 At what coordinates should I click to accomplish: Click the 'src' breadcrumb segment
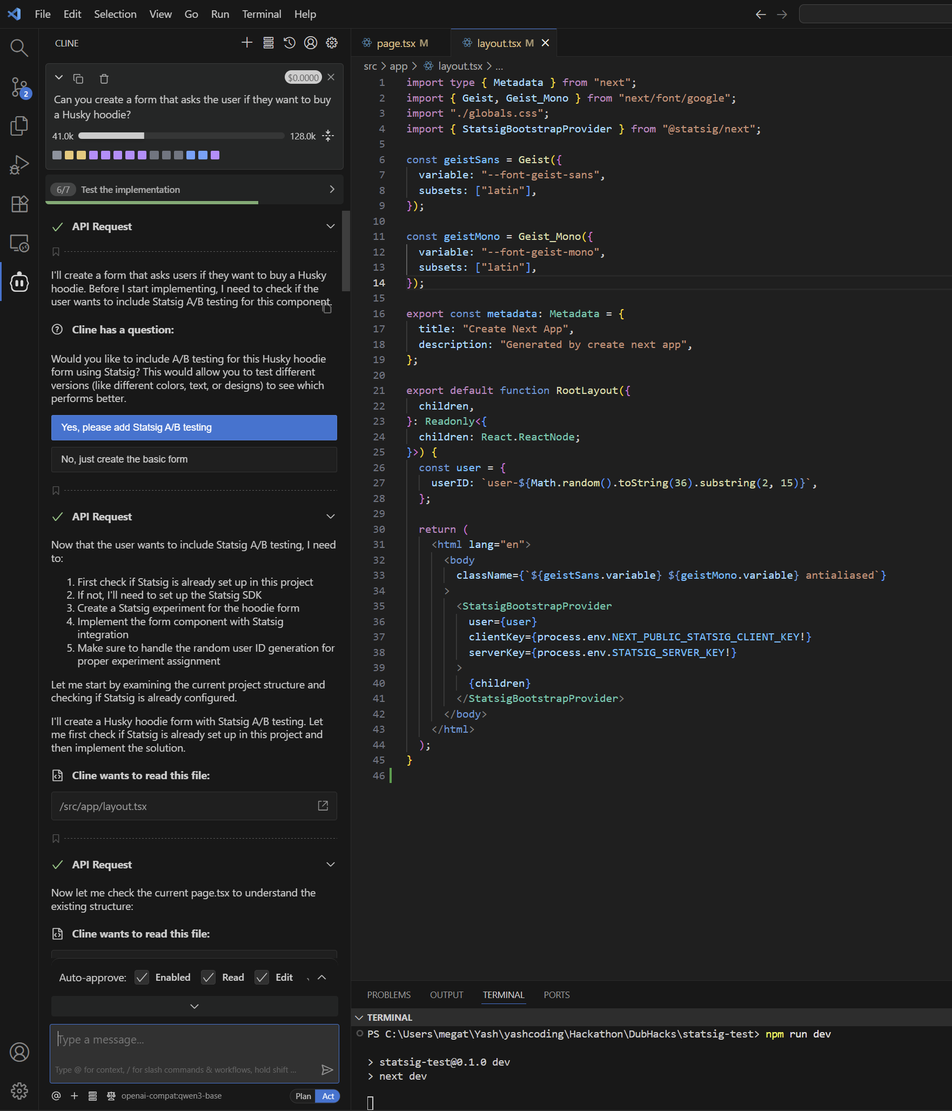pyautogui.click(x=370, y=66)
